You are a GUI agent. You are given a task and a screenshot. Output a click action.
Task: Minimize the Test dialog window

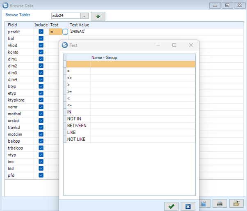coord(158,45)
